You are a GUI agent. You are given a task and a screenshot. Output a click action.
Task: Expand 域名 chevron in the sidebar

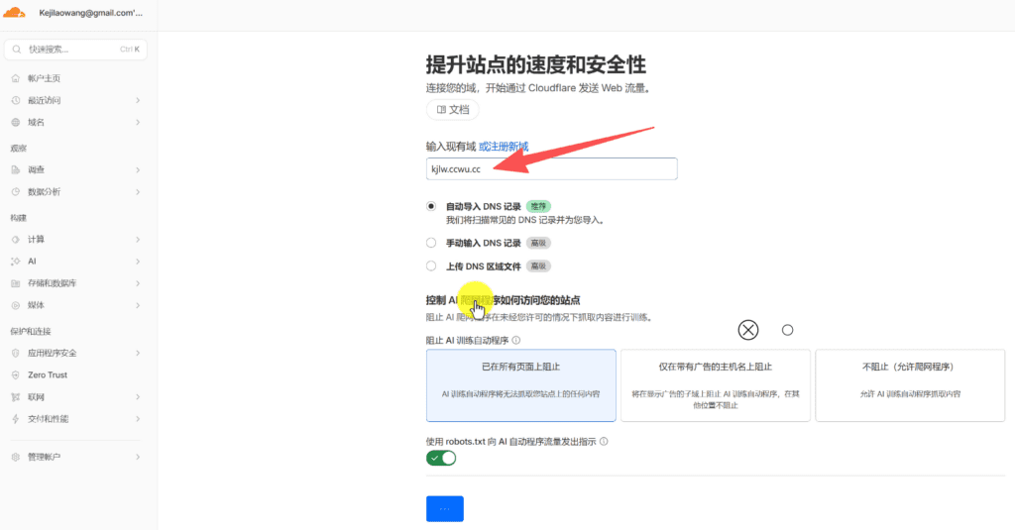[x=138, y=122]
